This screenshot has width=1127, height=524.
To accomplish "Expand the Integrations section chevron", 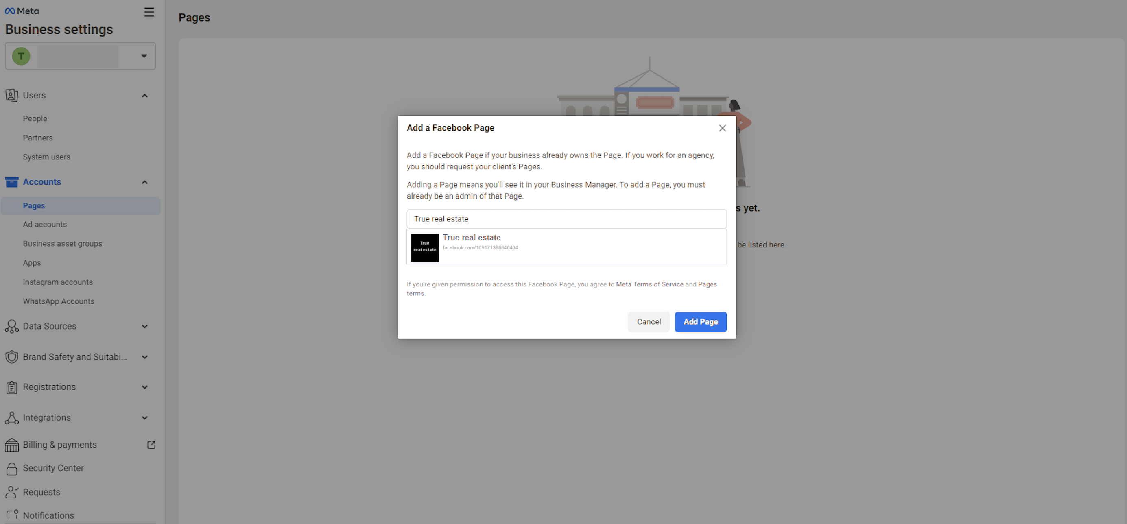I will click(x=145, y=418).
